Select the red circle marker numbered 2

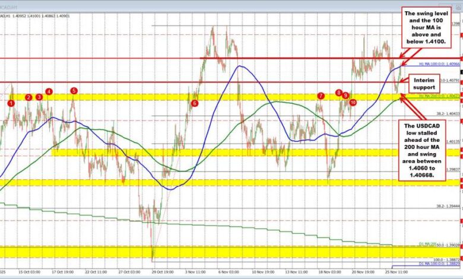(x=28, y=97)
